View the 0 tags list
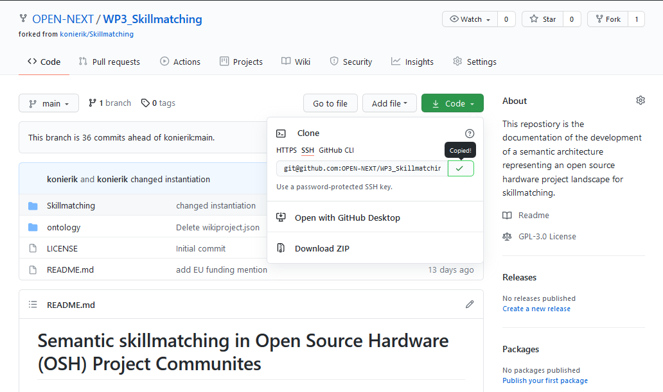Image resolution: width=663 pixels, height=392 pixels. pyautogui.click(x=158, y=103)
